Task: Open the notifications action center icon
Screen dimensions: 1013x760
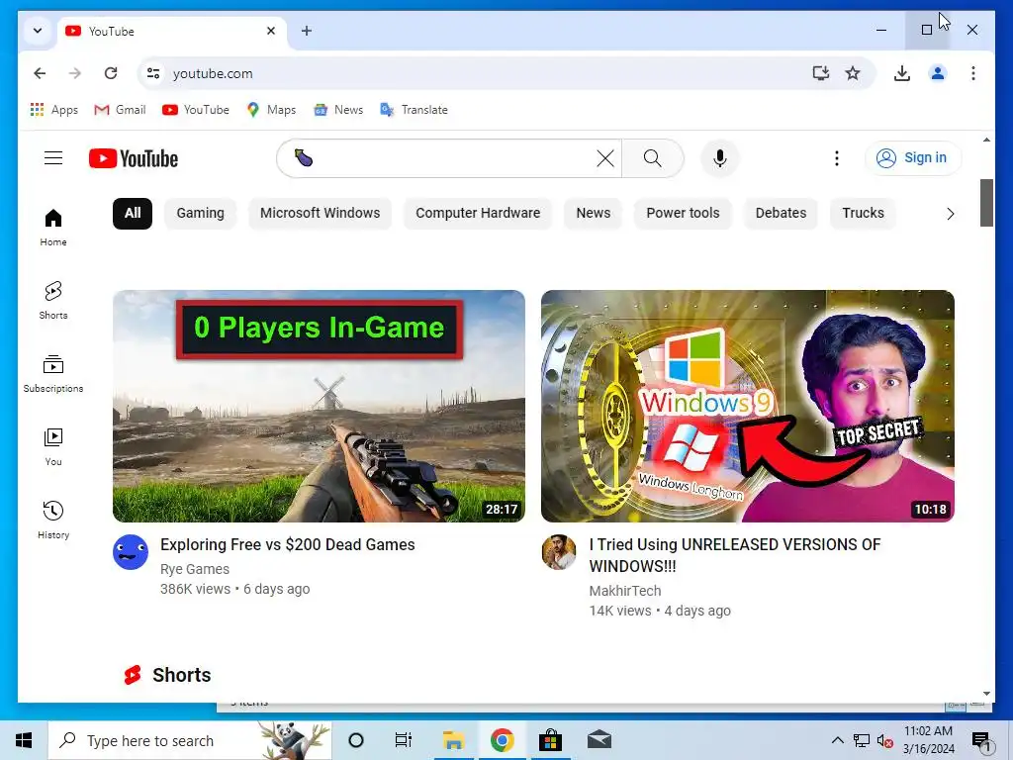Action: tap(981, 741)
